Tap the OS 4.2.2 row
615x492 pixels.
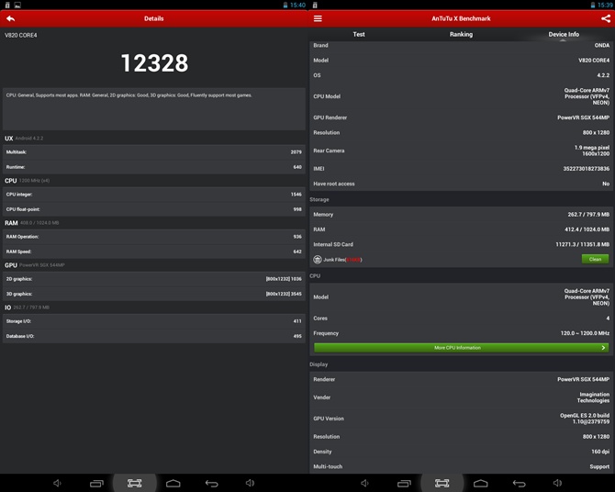(461, 75)
